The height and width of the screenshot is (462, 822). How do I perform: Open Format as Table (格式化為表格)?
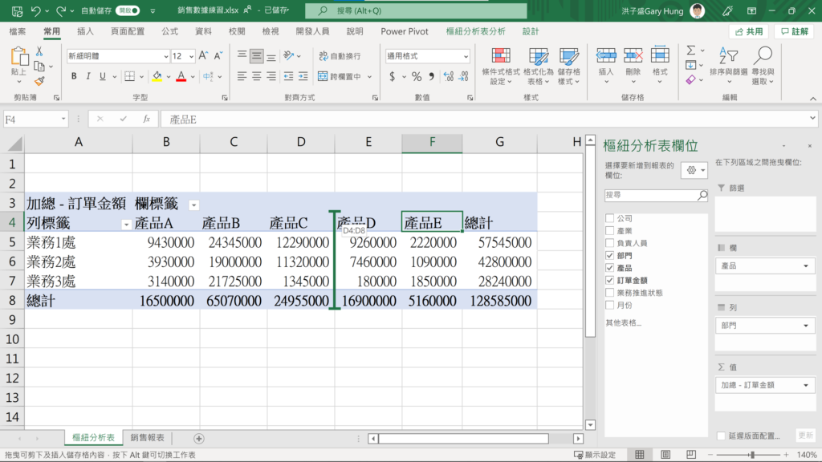point(539,67)
